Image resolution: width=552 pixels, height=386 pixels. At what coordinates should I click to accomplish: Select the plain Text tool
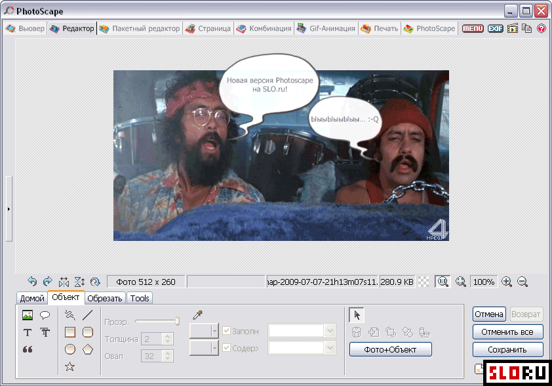(28, 332)
